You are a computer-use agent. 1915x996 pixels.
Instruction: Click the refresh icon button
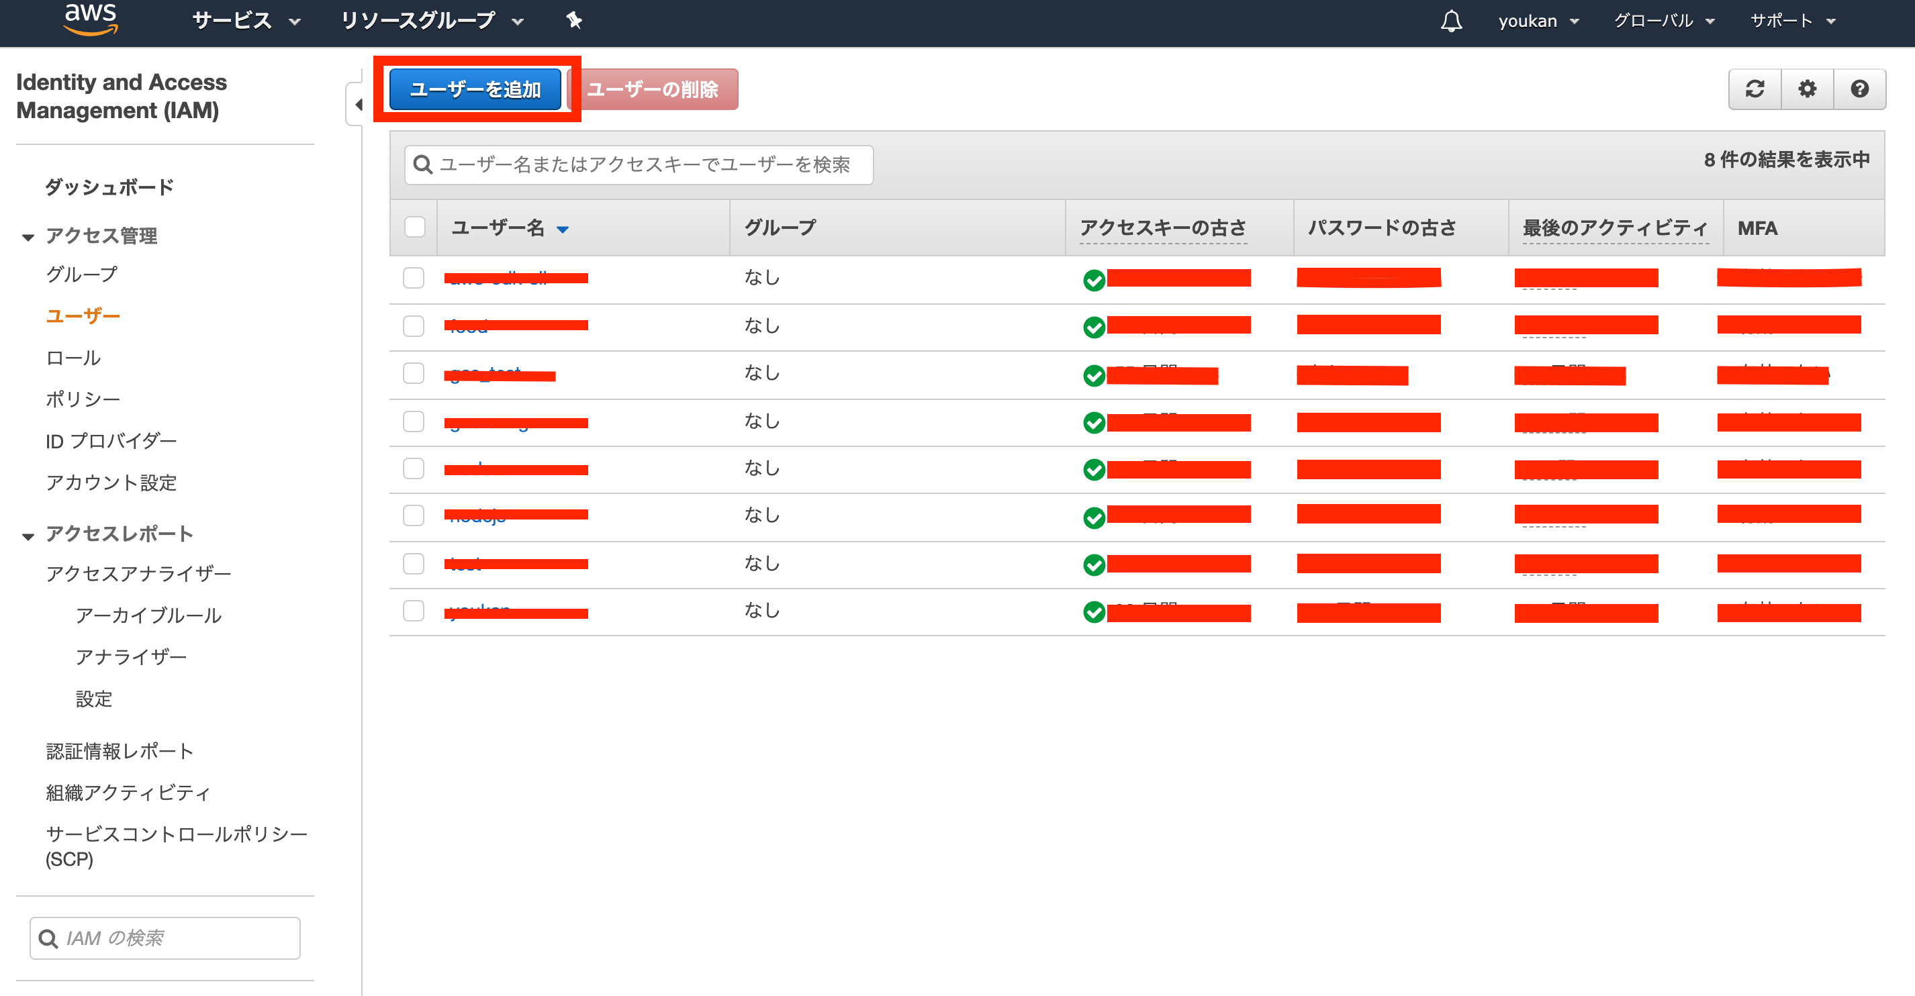[1755, 89]
